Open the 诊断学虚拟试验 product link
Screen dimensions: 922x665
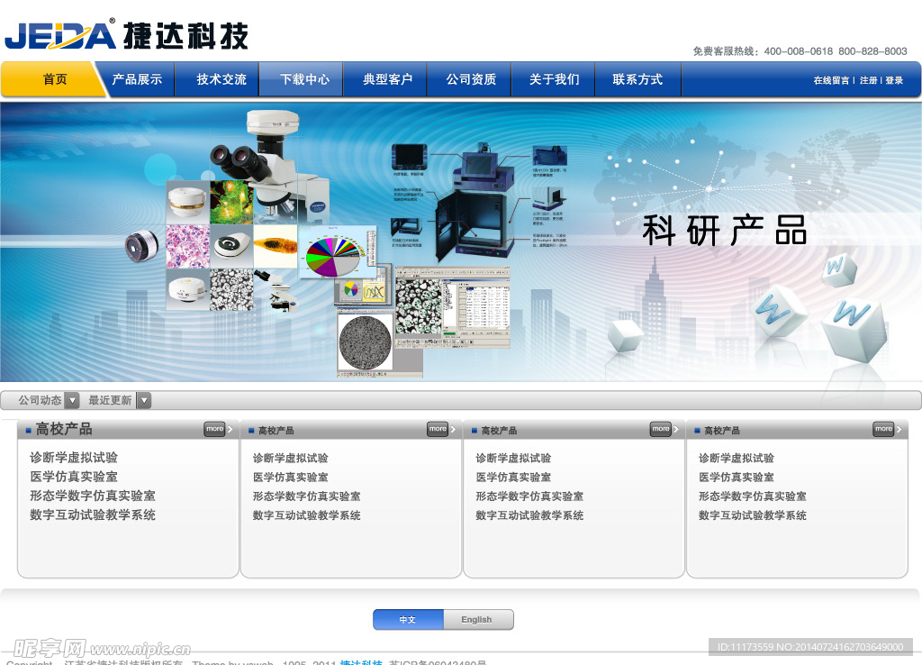76,458
